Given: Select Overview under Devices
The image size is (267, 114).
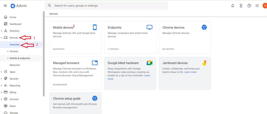Looking at the screenshot, I should point(15,45).
